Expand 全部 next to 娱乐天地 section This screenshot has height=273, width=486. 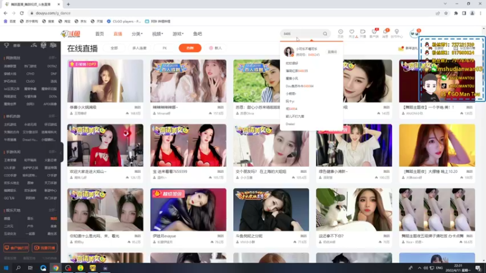tap(52, 210)
